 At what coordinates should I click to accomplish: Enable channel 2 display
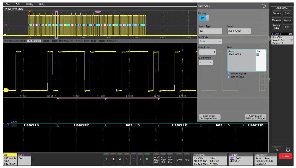[106, 159]
